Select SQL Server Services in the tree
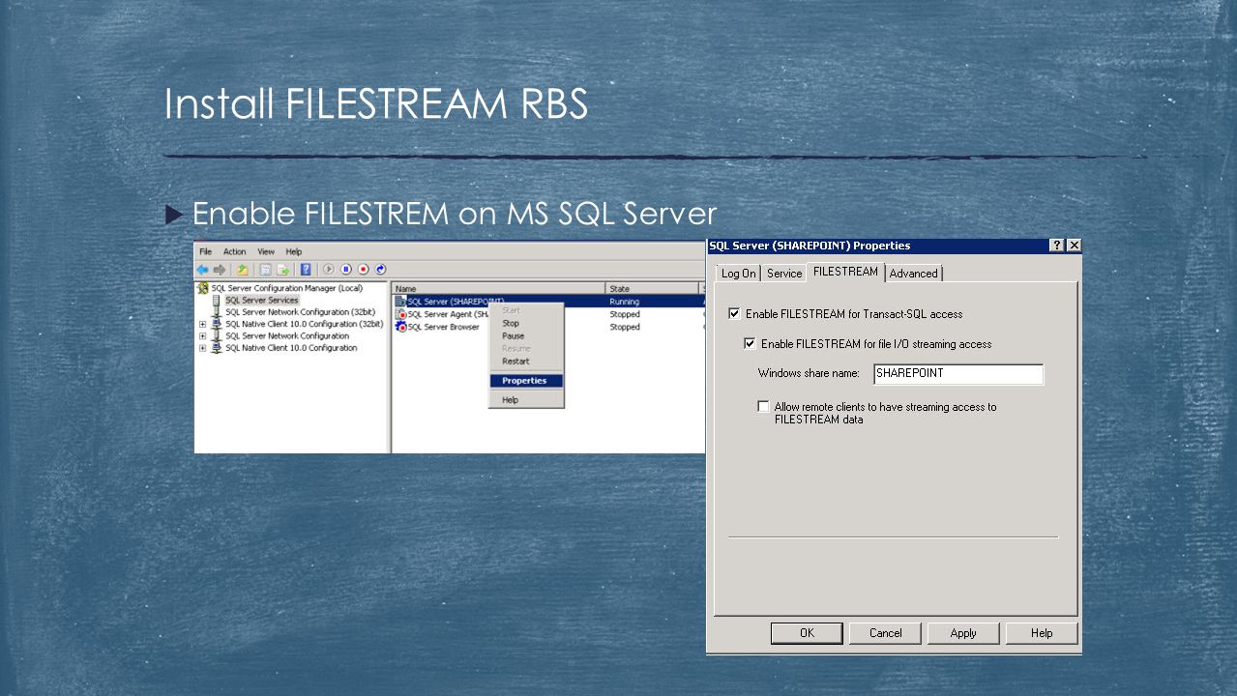Screen dimensions: 1237x696 [262, 301]
